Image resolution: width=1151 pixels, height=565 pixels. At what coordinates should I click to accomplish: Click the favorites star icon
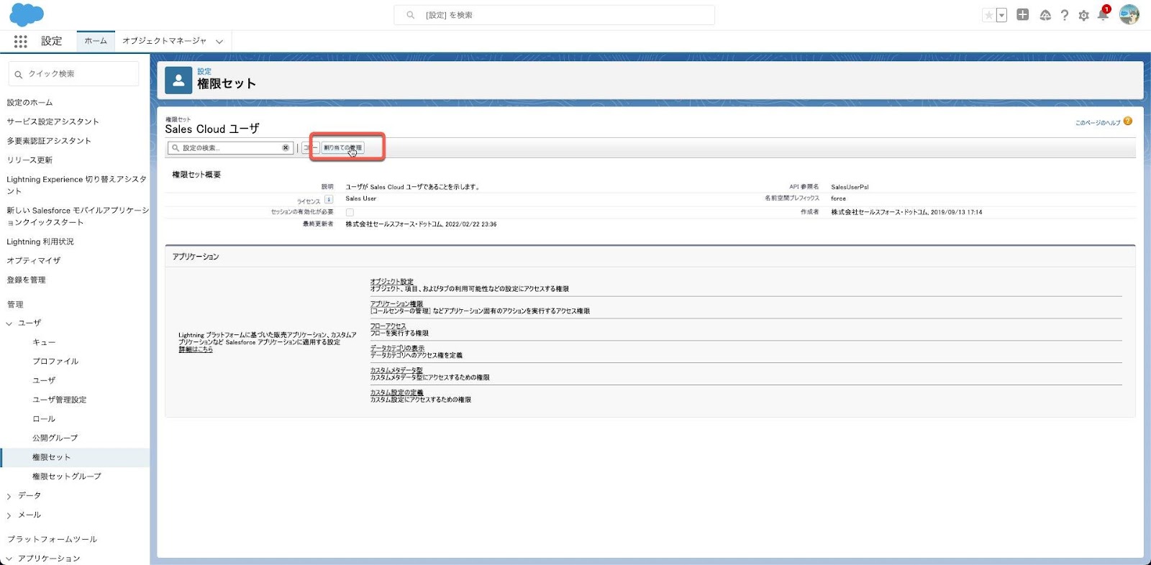[989, 15]
